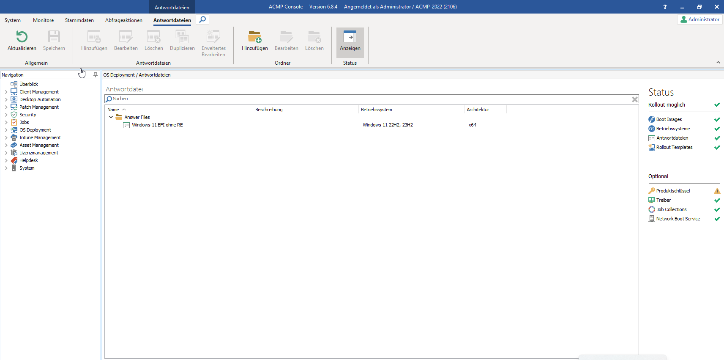This screenshot has height=360, width=724.
Task: Sort the list by the Name column header
Action: [x=113, y=110]
